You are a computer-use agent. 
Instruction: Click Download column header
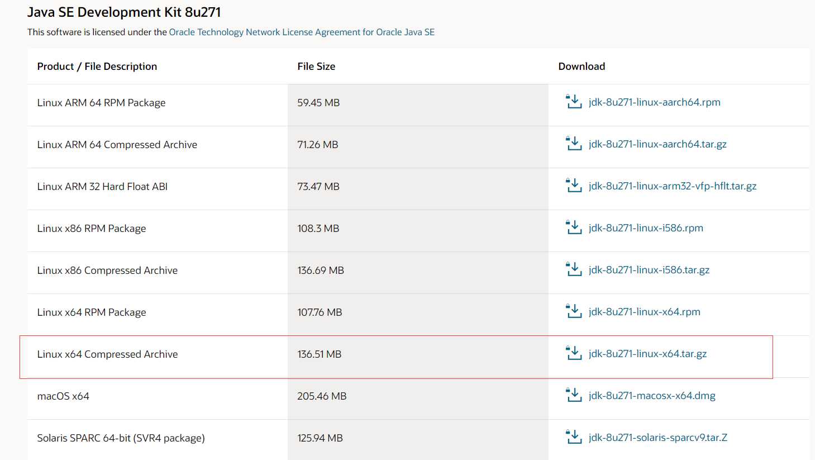coord(582,67)
